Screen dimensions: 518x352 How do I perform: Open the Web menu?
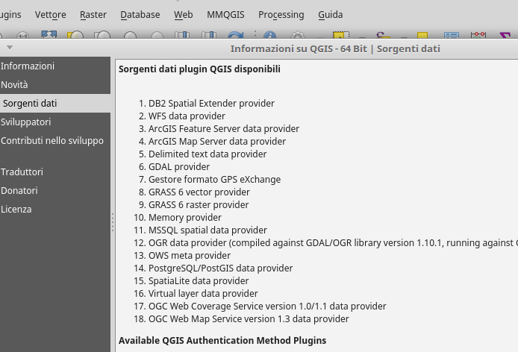(x=184, y=14)
